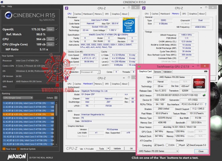Click the Cinebench title bar app icon

click(x=2, y=2)
